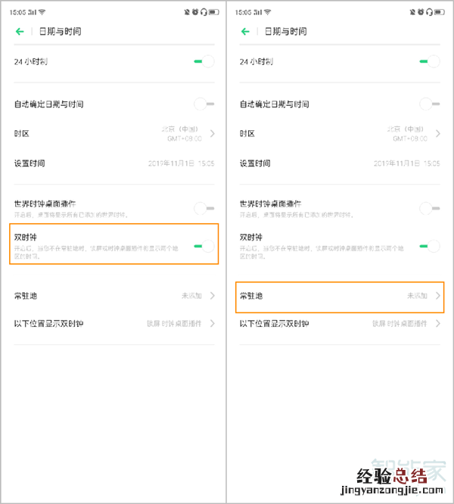Tap the jingyanzongjie.com watermark link
Image resolution: width=454 pixels, height=504 pixels.
tap(392, 490)
